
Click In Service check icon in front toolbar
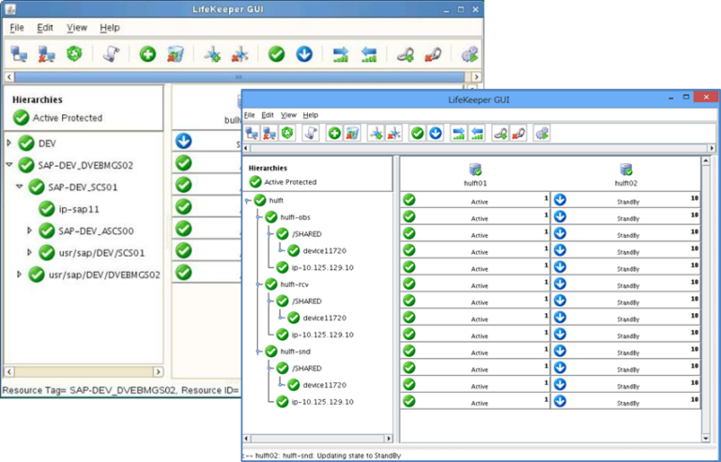(417, 133)
